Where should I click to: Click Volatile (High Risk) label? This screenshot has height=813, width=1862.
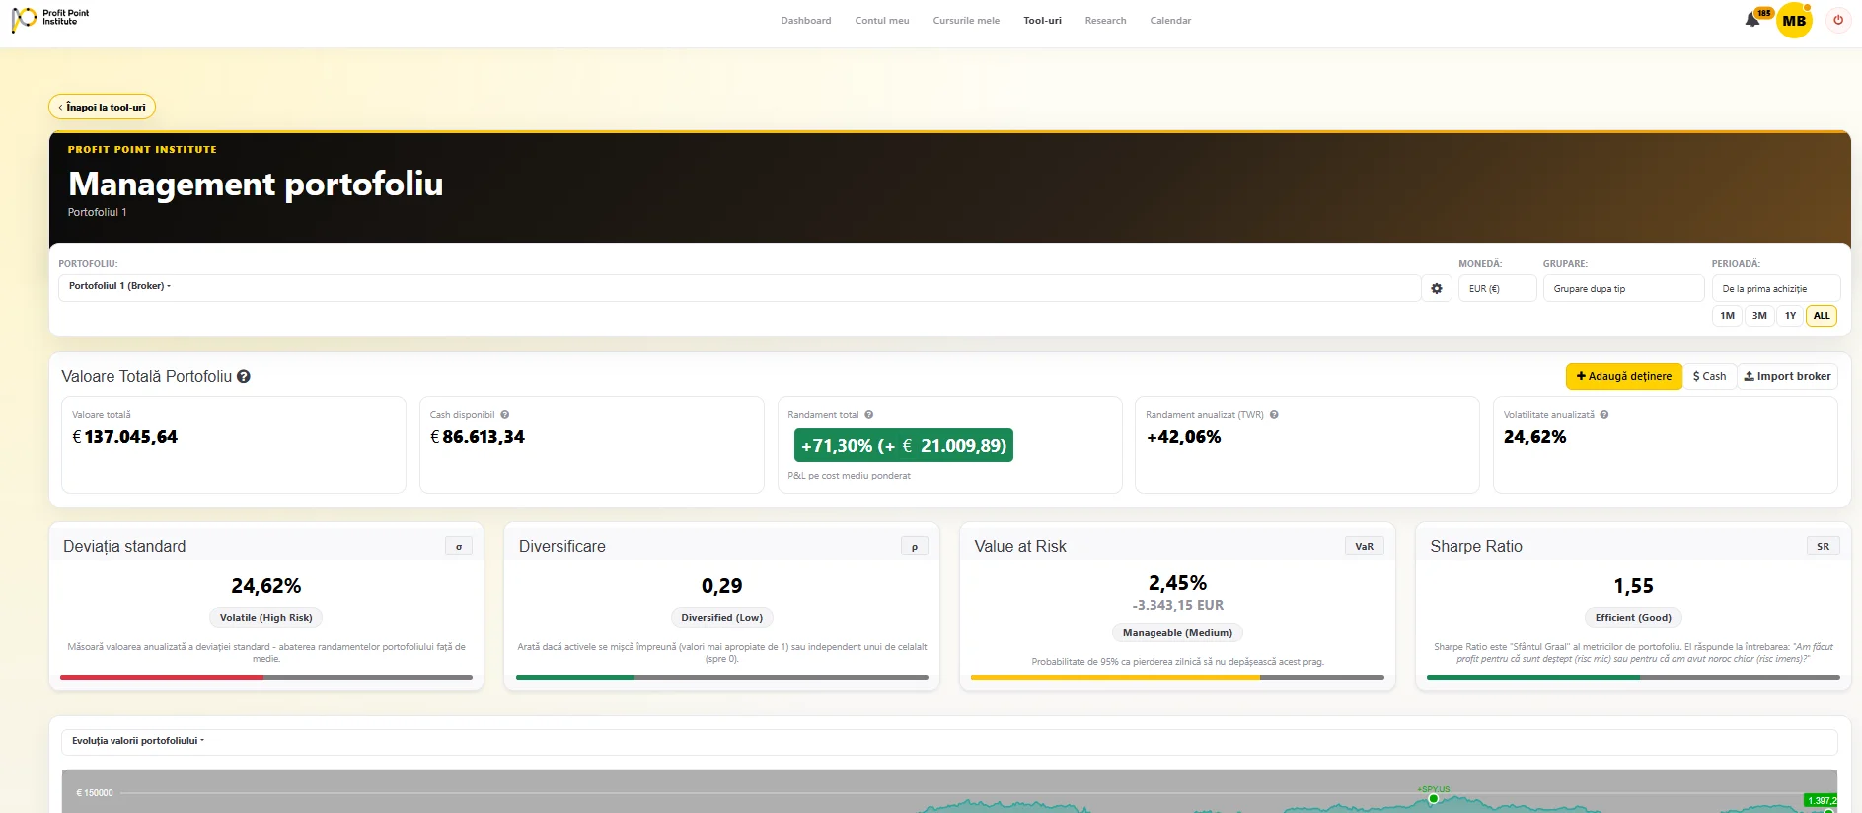[x=266, y=618]
